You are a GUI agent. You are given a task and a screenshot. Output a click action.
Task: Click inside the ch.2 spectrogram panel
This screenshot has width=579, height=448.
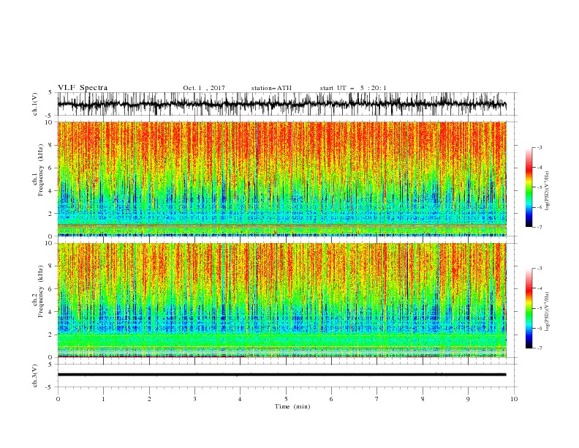pyautogui.click(x=282, y=300)
